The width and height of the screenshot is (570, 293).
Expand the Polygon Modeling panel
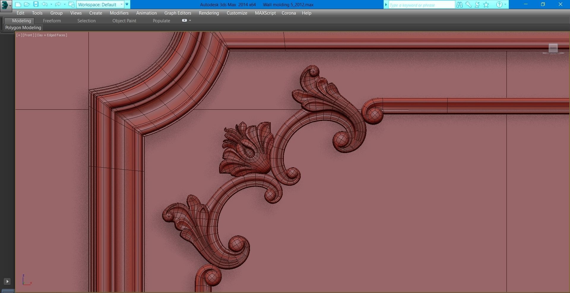[23, 28]
